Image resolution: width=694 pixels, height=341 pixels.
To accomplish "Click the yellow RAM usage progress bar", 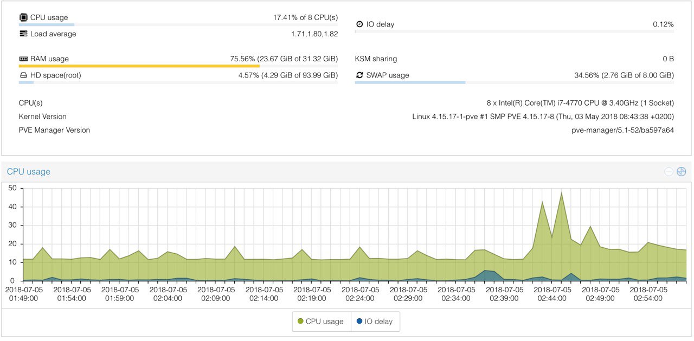I will pyautogui.click(x=178, y=66).
